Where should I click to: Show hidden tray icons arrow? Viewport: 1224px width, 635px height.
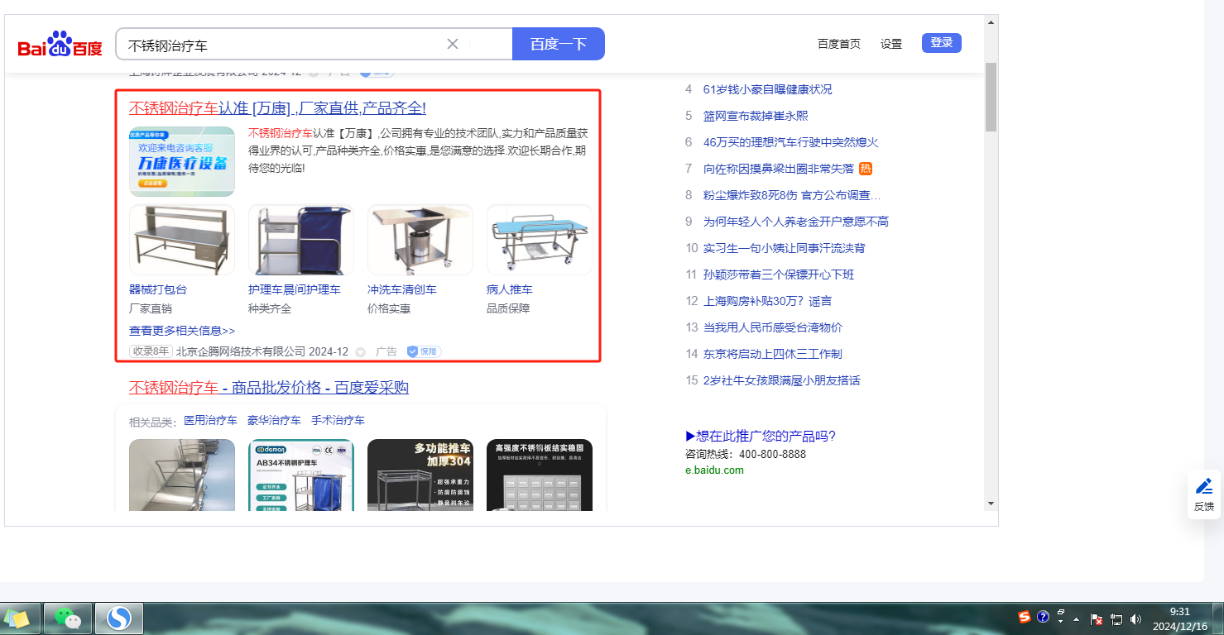pyautogui.click(x=1076, y=618)
